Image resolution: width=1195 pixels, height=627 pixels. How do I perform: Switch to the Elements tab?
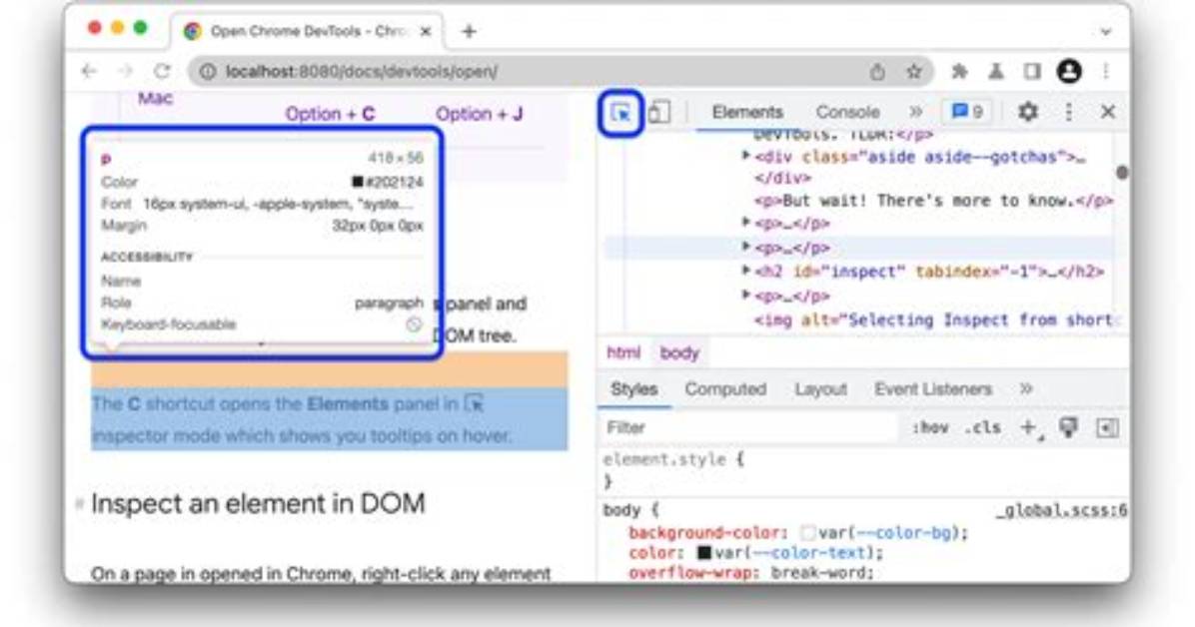(747, 112)
